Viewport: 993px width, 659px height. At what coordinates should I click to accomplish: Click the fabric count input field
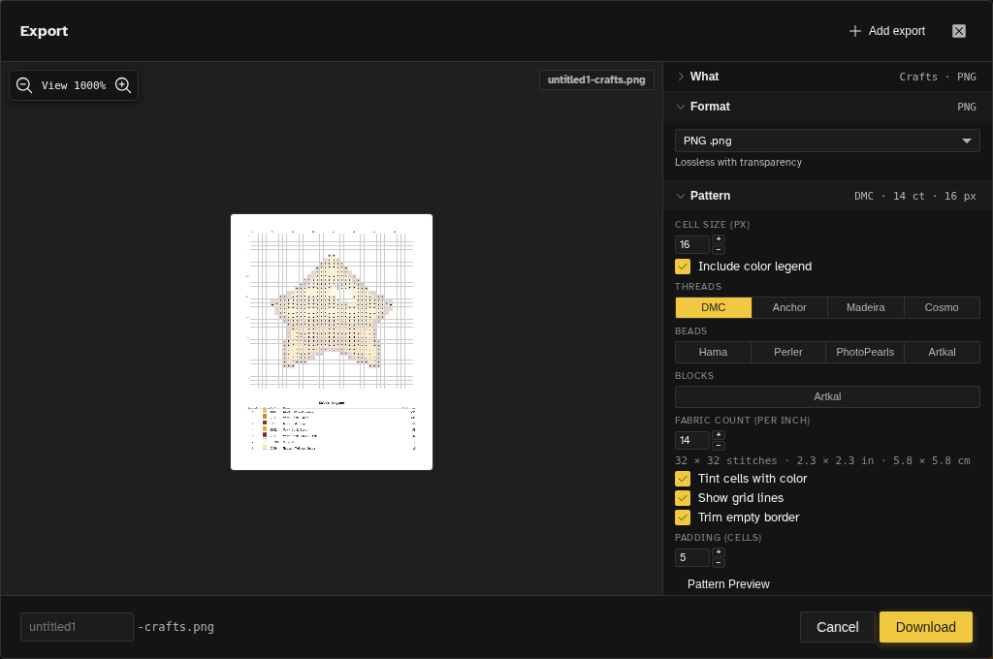pyautogui.click(x=691, y=440)
